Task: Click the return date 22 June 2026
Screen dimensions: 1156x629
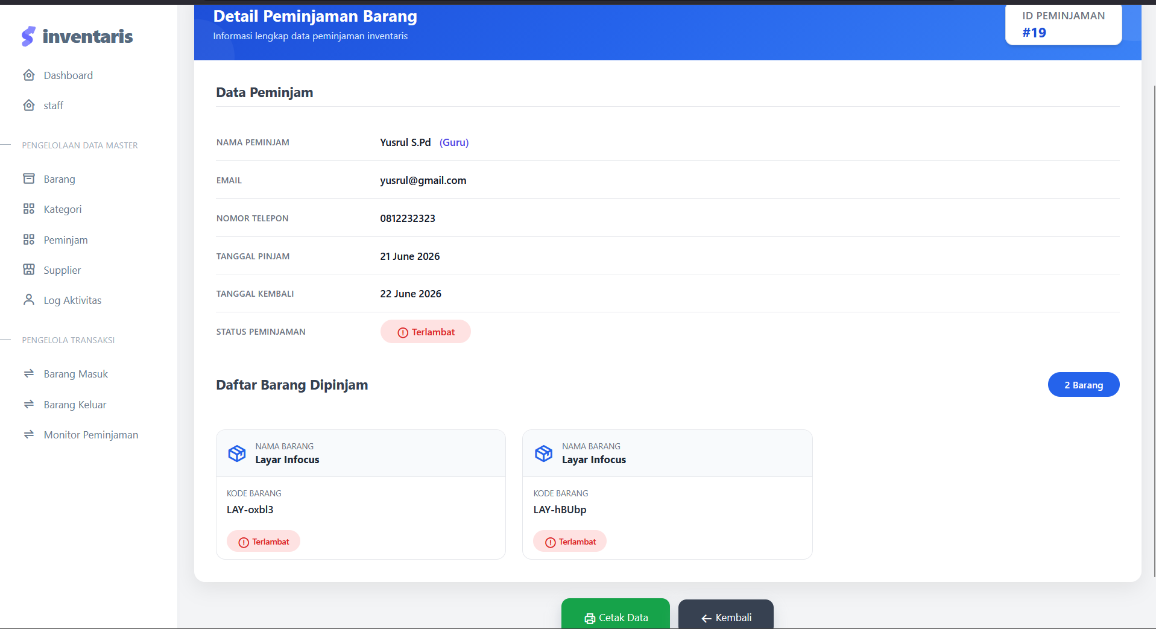Action: tap(411, 294)
